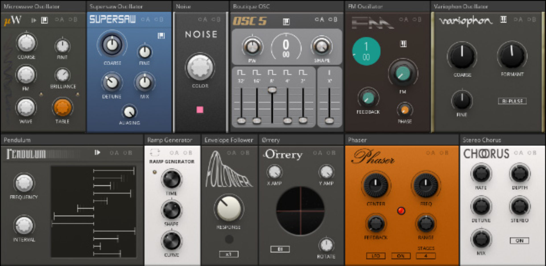Select the Ramp Generator panel header
This screenshot has height=266, width=546.
pos(170,140)
